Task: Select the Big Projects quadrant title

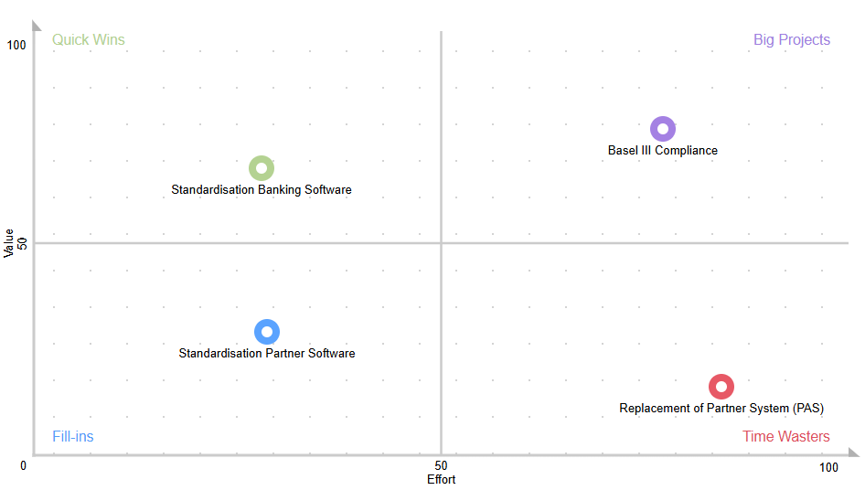Action: coord(792,40)
